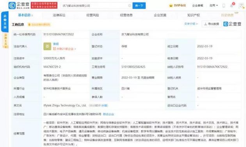Click region value 四川省
Viewport: 246px width, 147px height.
click(125, 89)
